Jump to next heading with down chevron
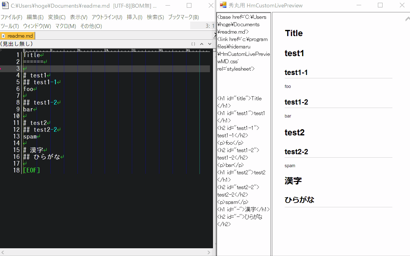This screenshot has height=256, width=410. 210,44
